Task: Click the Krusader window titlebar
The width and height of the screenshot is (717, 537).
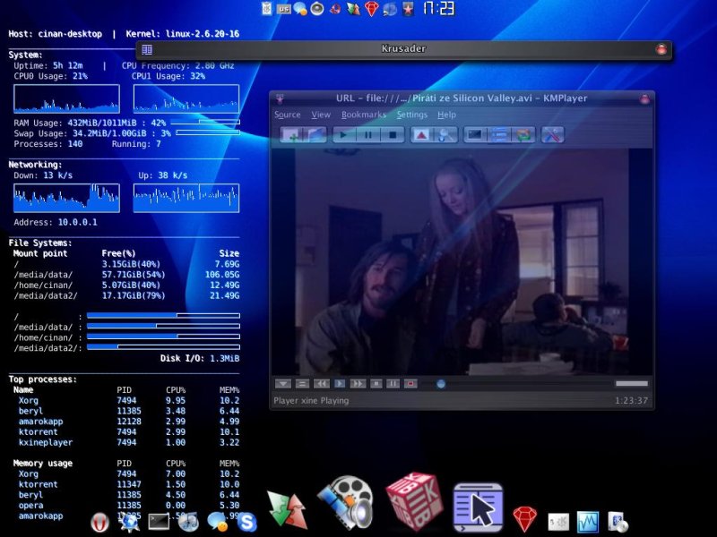Action: coord(403,49)
